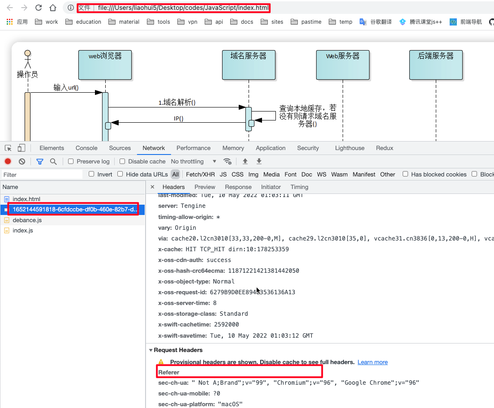Toggle the device toolbar icon

(x=21, y=148)
